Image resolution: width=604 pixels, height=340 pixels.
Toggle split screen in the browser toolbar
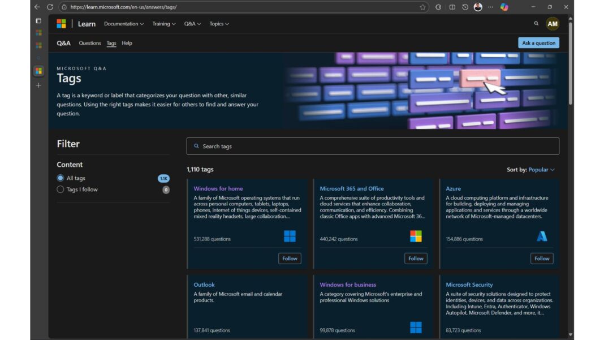pos(452,7)
